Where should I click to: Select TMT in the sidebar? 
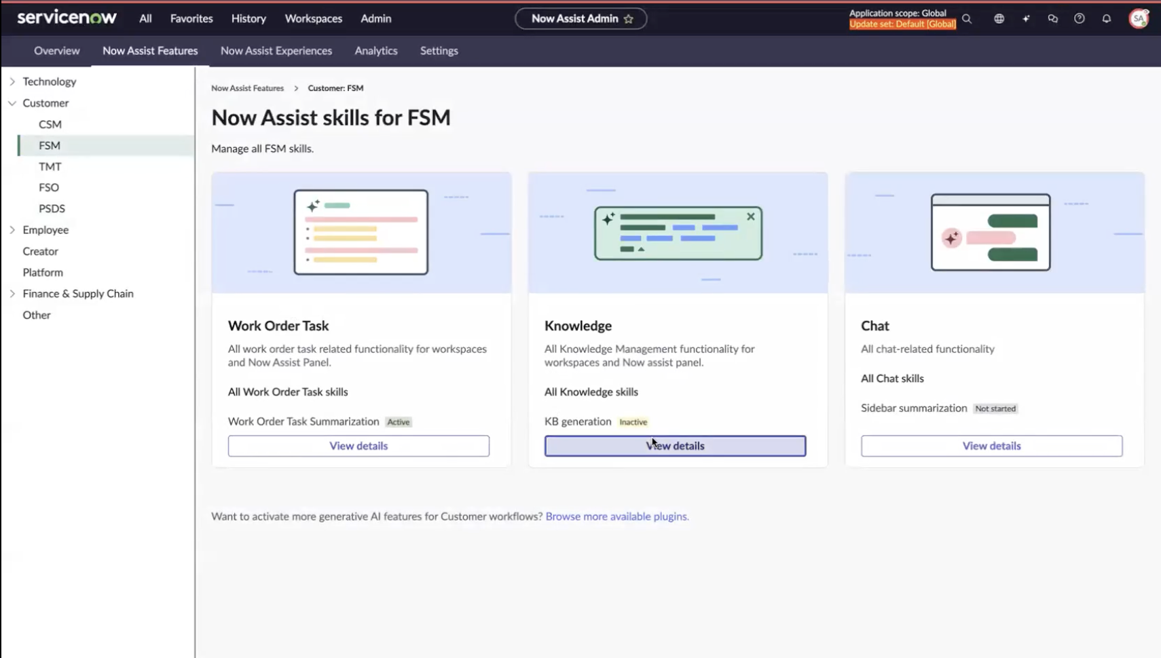click(x=50, y=166)
